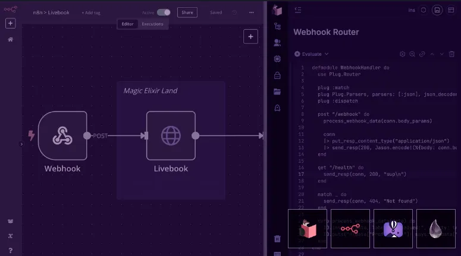Click the n8n logo icon

10,9
